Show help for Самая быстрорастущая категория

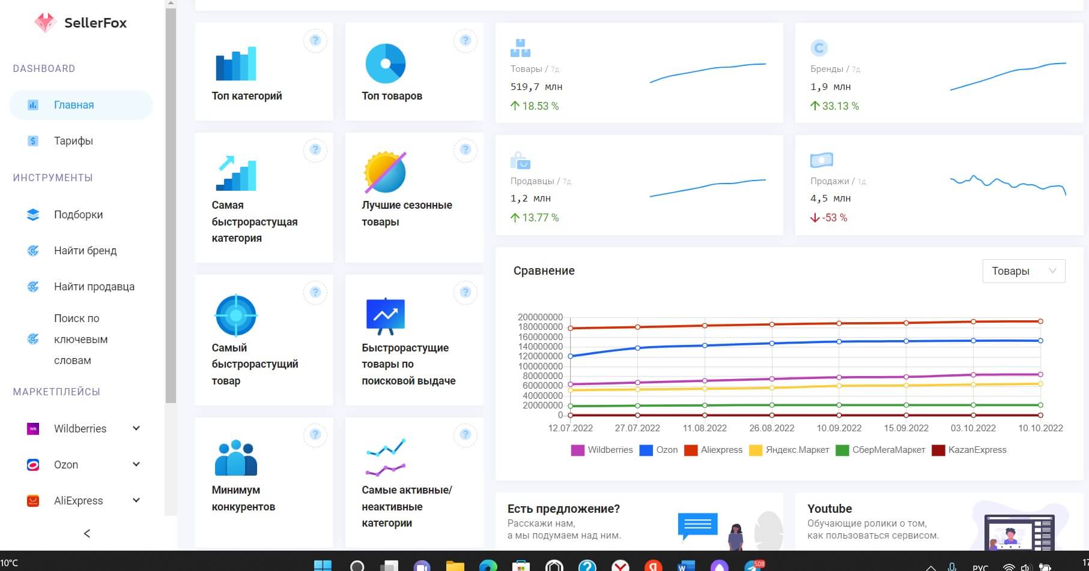315,150
